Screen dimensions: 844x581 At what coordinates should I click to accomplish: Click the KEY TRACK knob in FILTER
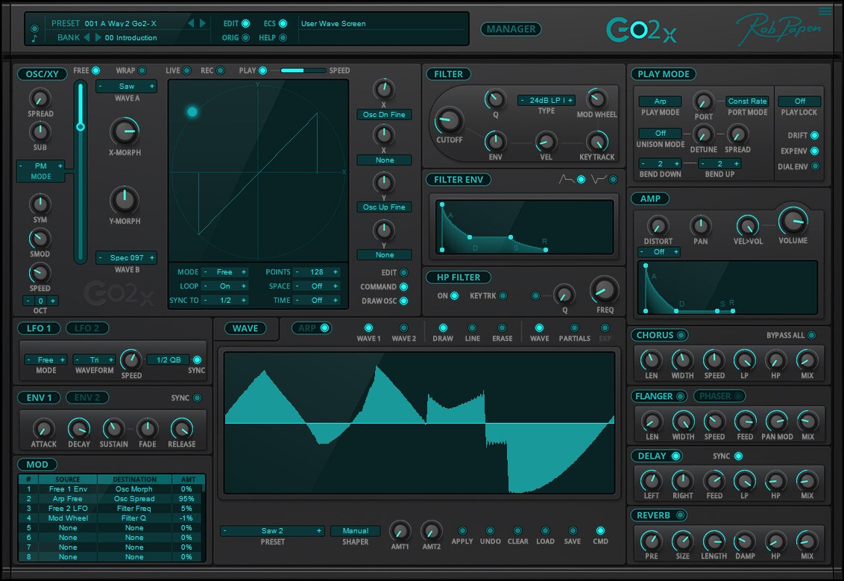596,142
